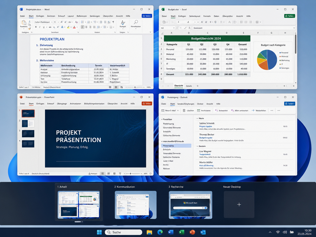Click the Neue E-Mail button in Outlook
The width and height of the screenshot is (316, 237).
[169, 110]
